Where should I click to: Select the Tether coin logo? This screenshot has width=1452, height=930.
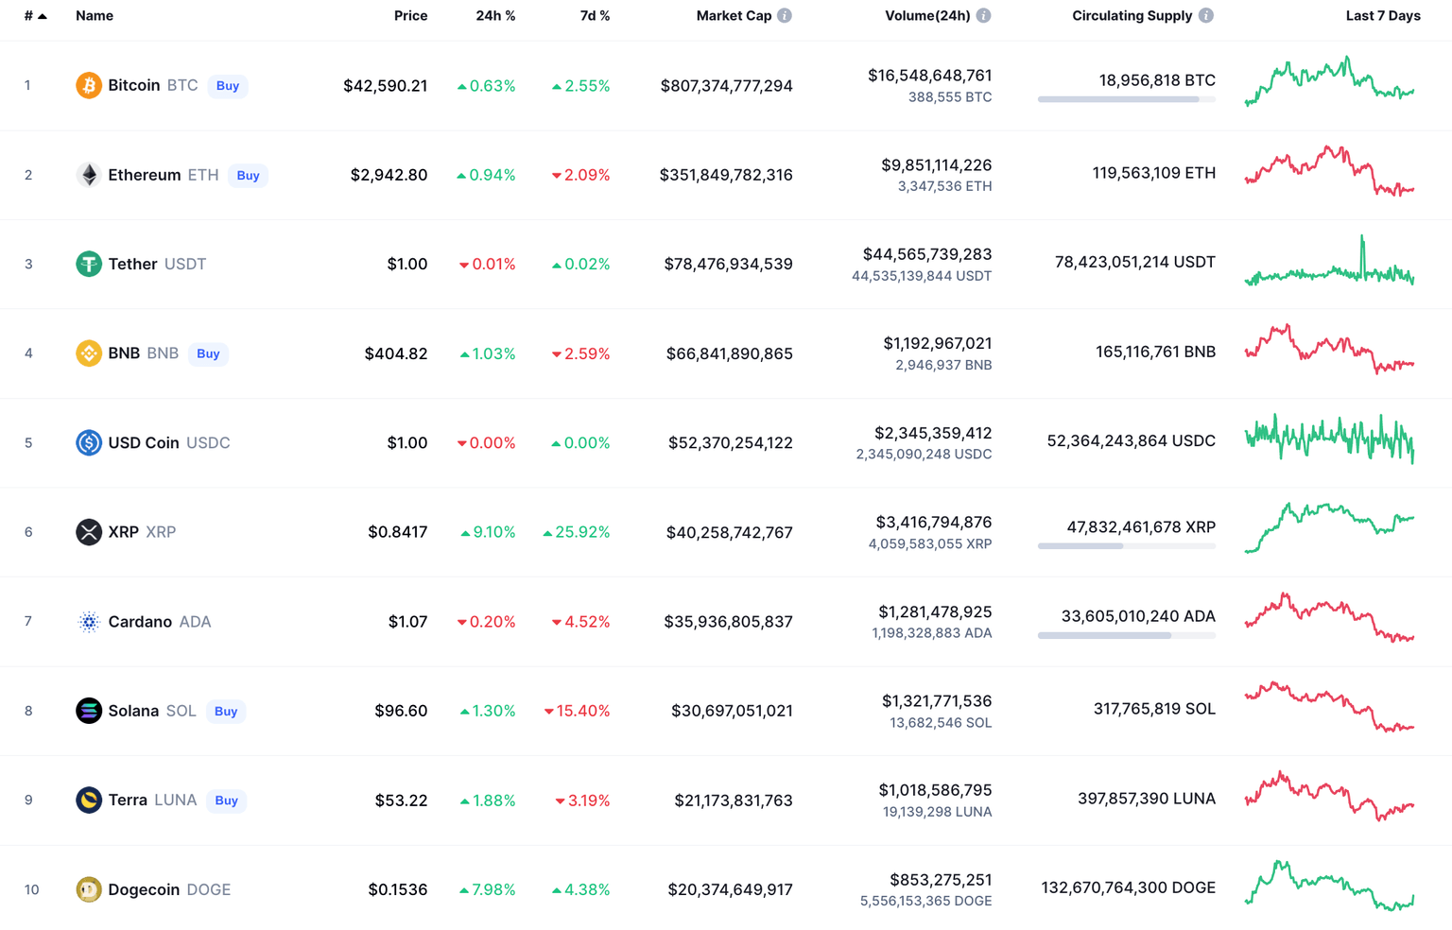click(88, 264)
